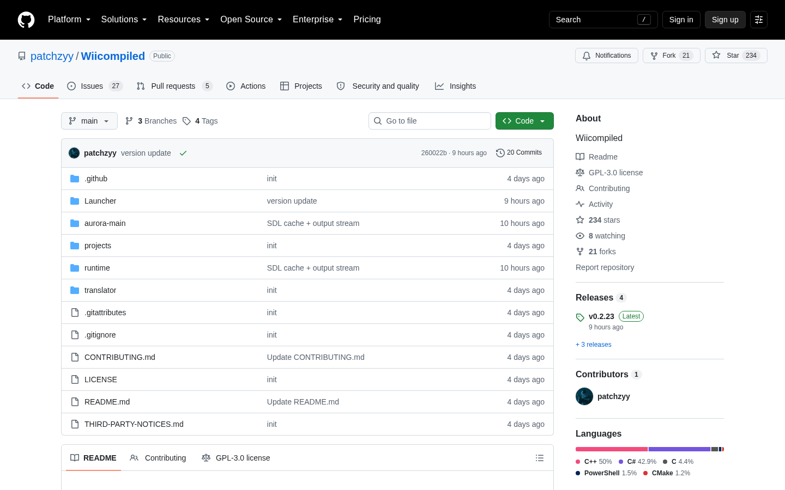Click the .gitattributes file icon
The height and width of the screenshot is (490, 785).
(x=75, y=313)
